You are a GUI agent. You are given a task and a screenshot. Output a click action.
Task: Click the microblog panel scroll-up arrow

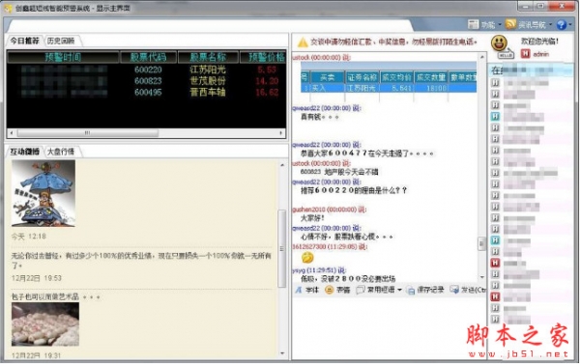[282, 165]
